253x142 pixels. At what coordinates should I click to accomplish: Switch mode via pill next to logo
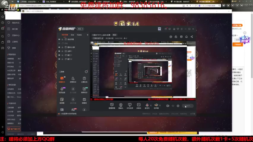80,29
